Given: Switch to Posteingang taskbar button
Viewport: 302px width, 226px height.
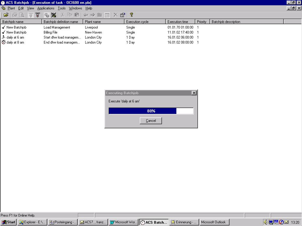Looking at the screenshot, I should coord(63,222).
